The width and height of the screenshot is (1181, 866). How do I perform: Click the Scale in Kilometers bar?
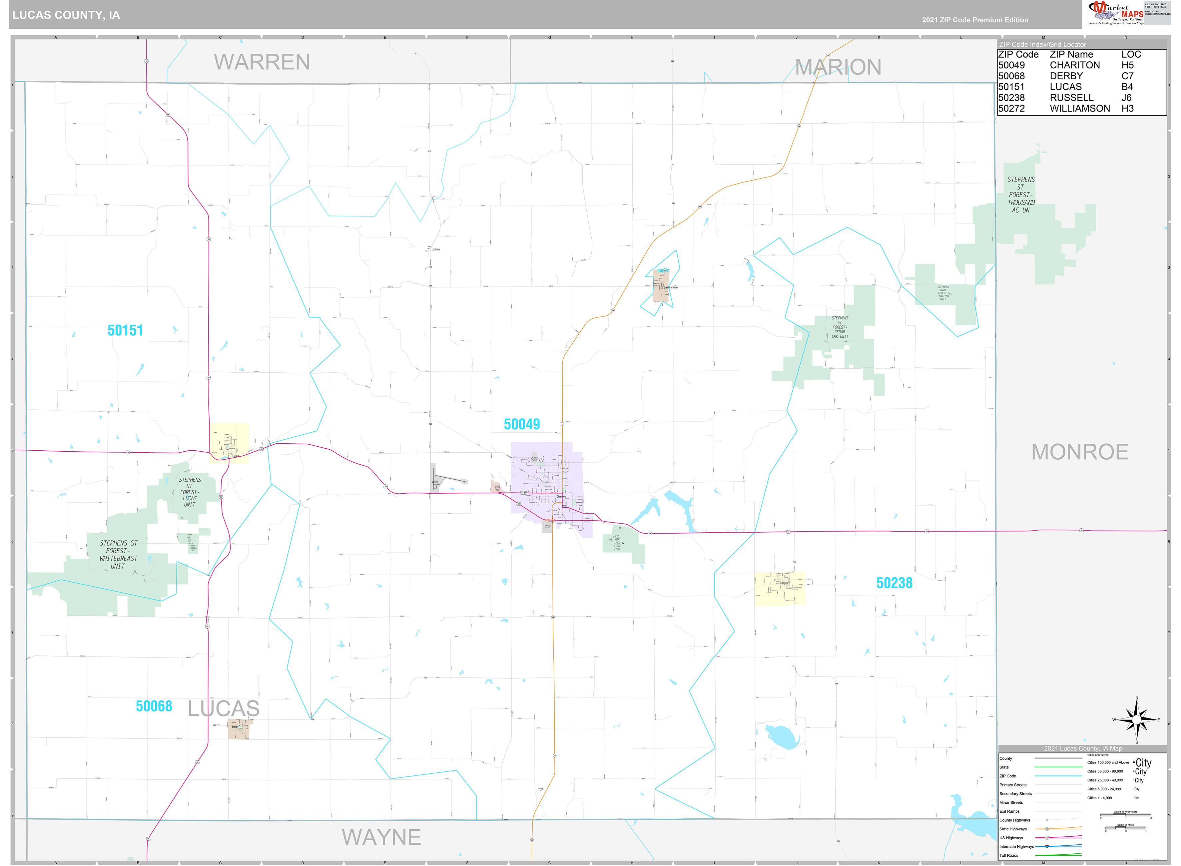click(x=1125, y=816)
